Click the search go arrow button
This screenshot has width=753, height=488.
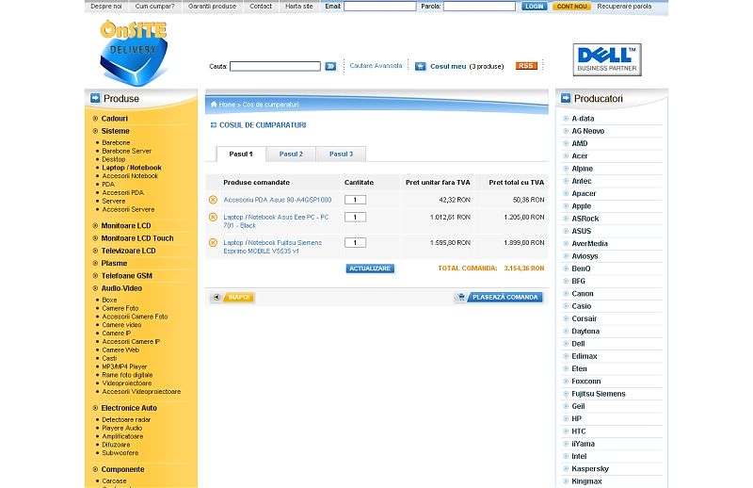coord(330,66)
